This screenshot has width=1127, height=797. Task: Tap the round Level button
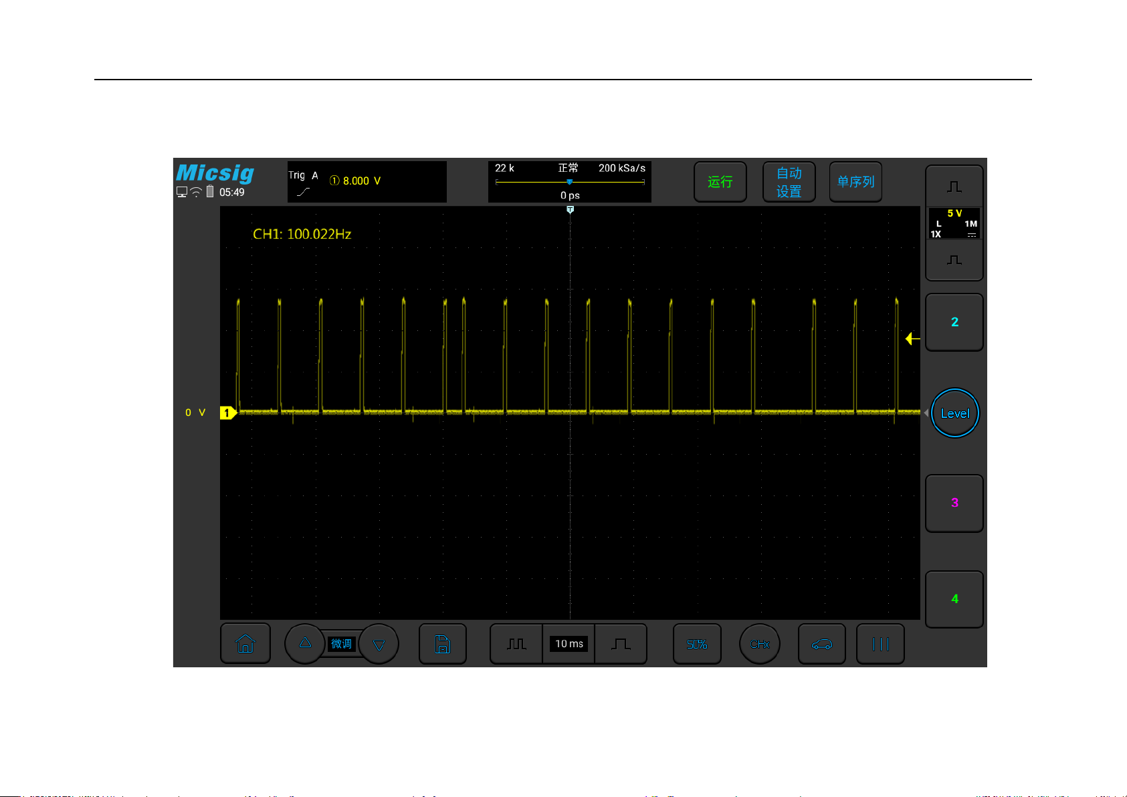point(955,413)
